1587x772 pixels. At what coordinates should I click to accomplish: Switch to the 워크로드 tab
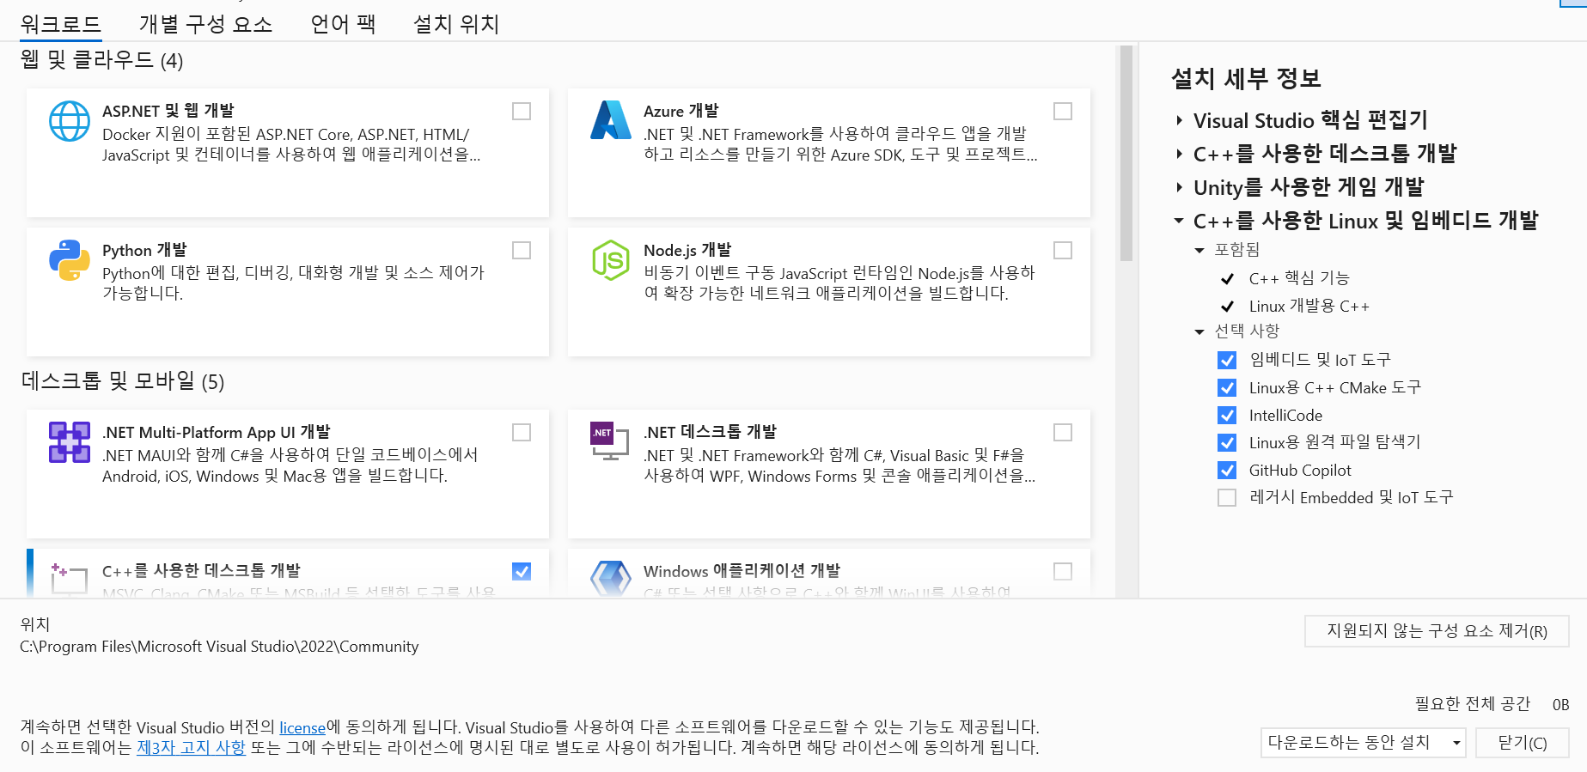click(x=61, y=24)
